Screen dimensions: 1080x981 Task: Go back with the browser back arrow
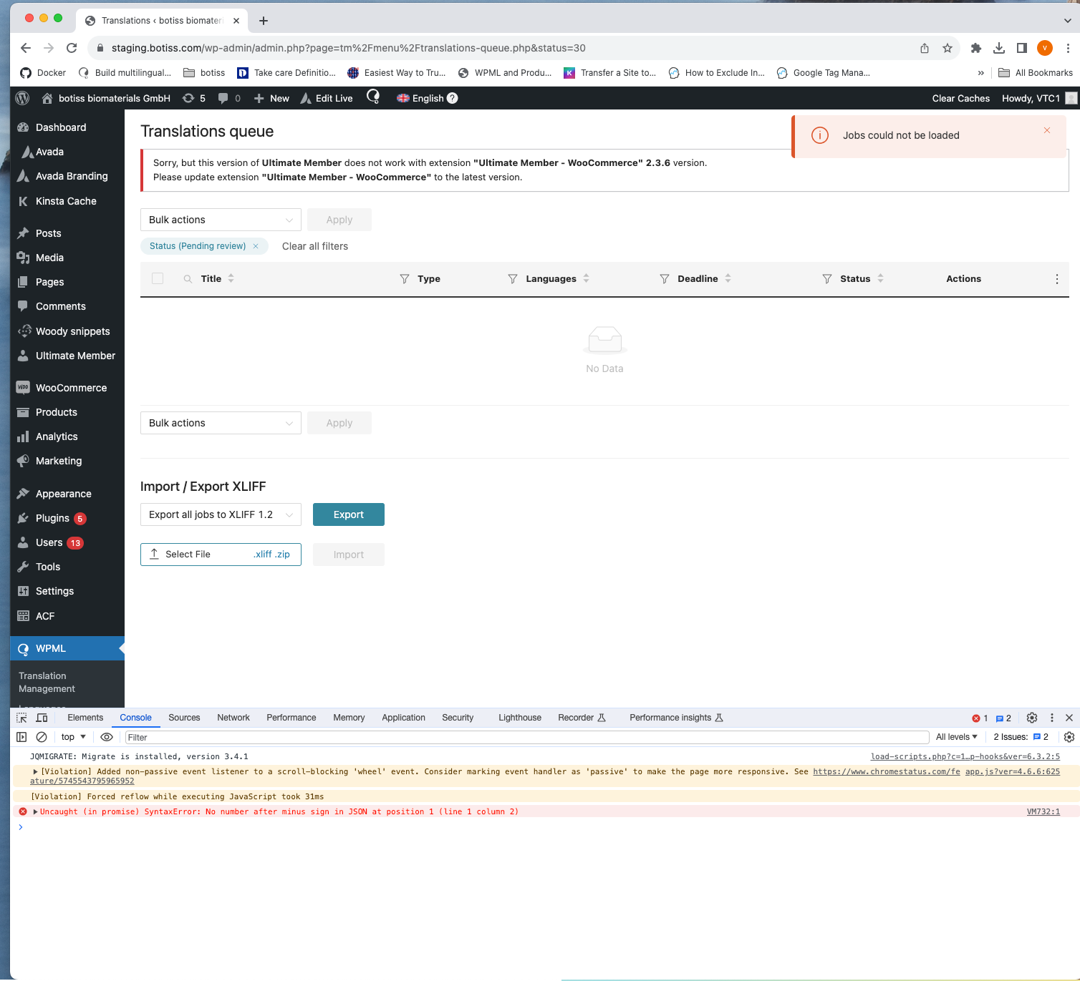[26, 48]
